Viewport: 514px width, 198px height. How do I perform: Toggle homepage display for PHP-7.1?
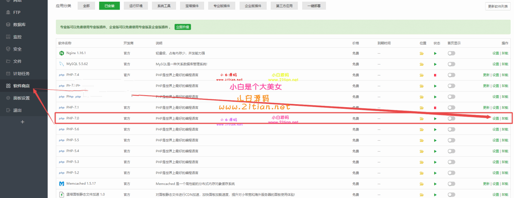(451, 108)
